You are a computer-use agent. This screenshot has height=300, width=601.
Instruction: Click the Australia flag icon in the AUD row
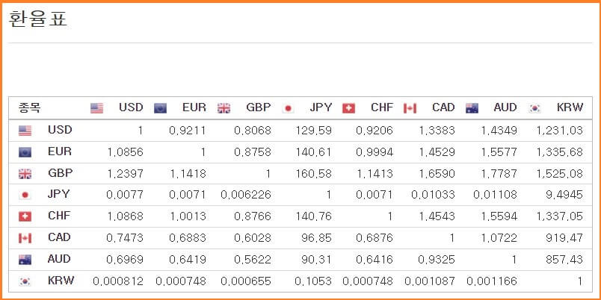pos(25,260)
